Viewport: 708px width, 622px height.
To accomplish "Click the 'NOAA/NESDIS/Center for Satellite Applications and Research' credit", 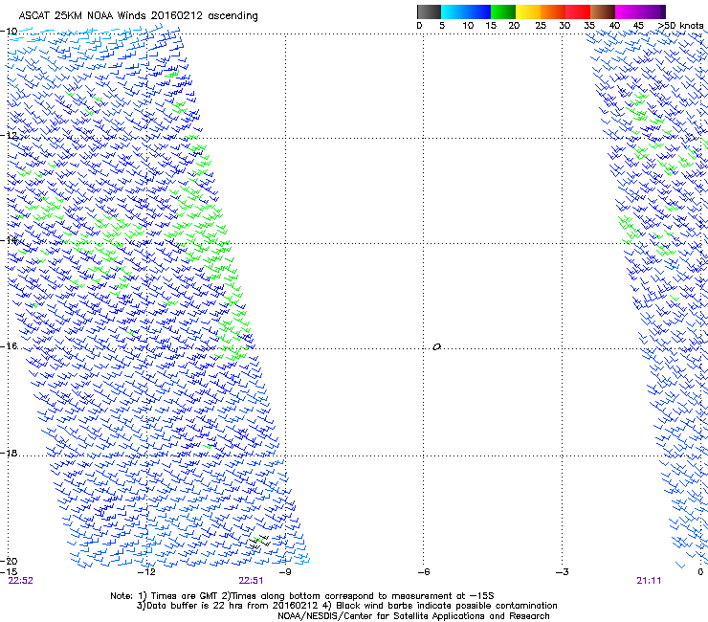I will (x=413, y=616).
